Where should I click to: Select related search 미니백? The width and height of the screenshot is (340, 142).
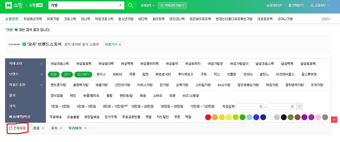click(86, 19)
